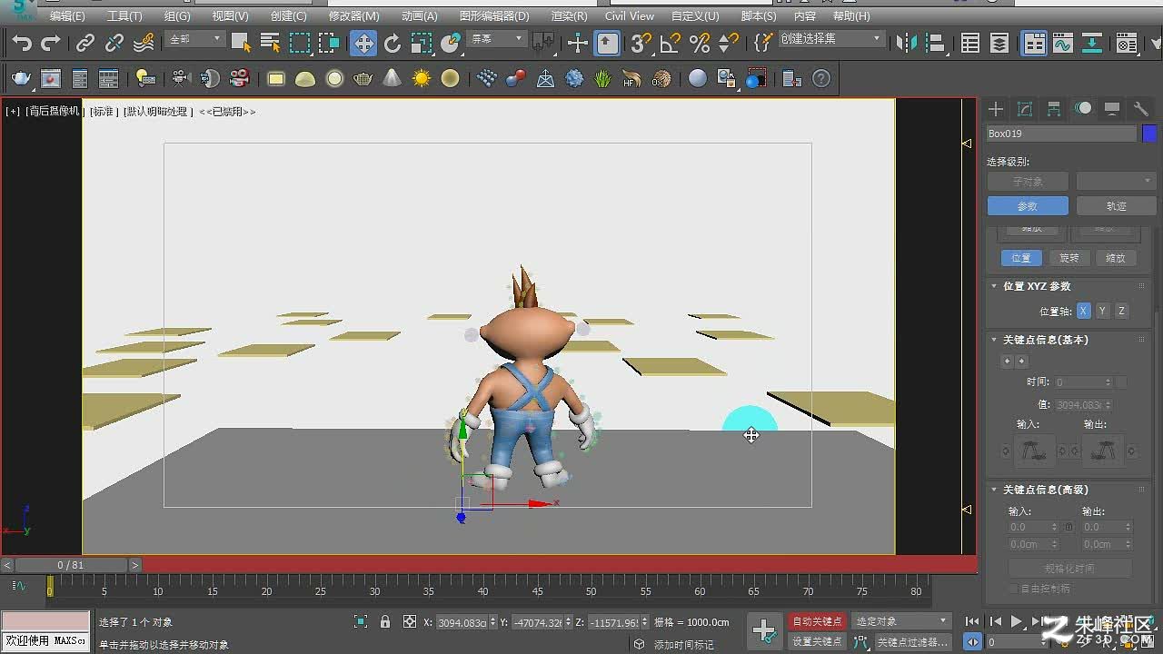
Task: Click the Undo arrow icon
Action: click(22, 43)
